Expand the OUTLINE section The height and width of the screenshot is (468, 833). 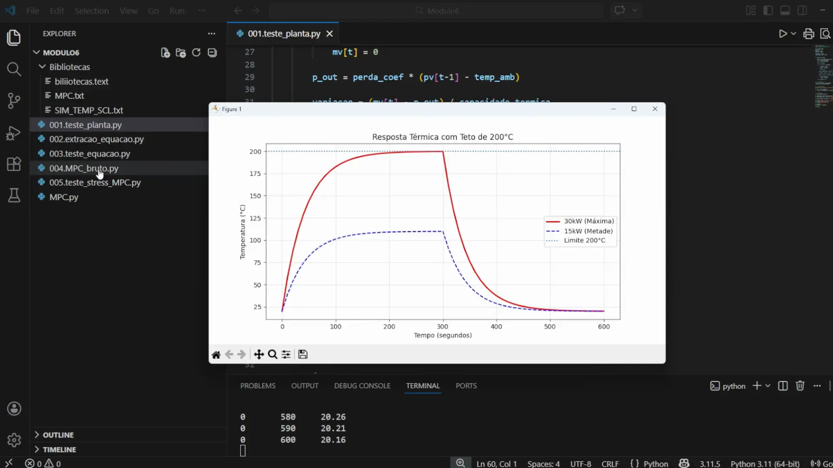click(x=58, y=435)
